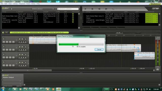Click keycode icon for the Happy library row
This screenshot has height=91, width=162.
click(73, 18)
